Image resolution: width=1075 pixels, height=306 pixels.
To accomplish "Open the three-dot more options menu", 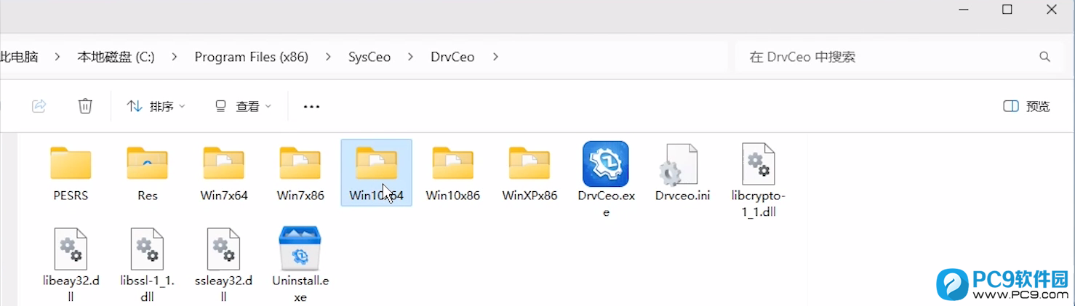I will pos(311,106).
